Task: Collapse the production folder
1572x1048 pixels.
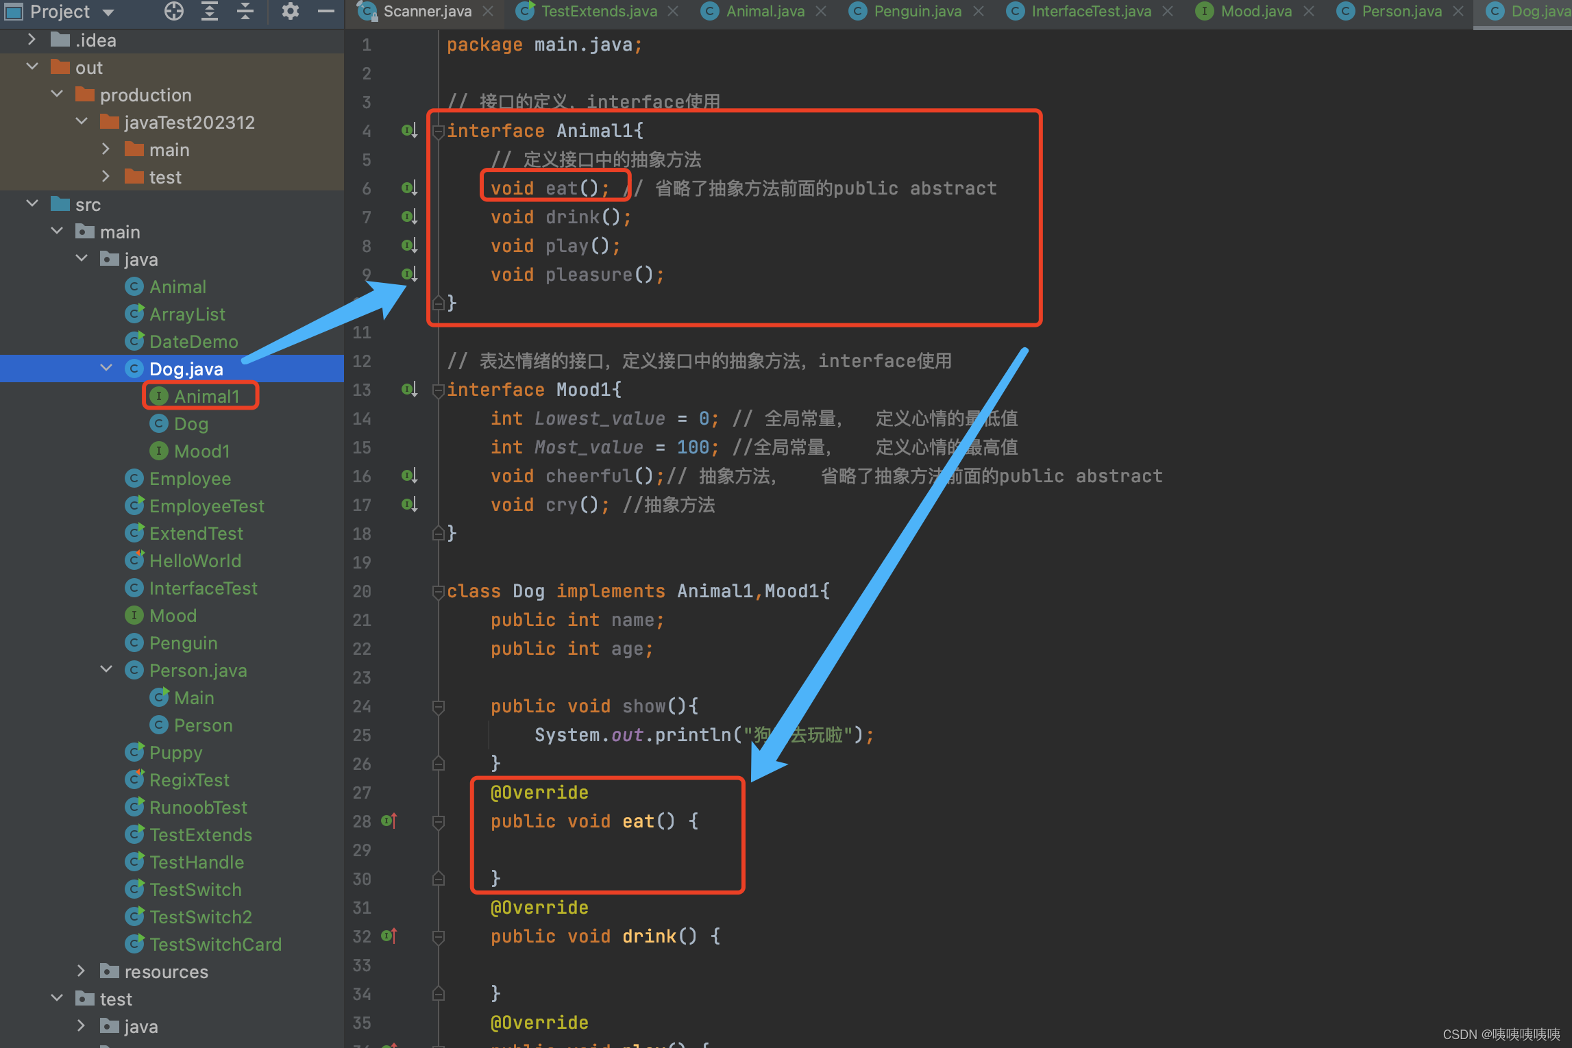Action: coord(57,95)
